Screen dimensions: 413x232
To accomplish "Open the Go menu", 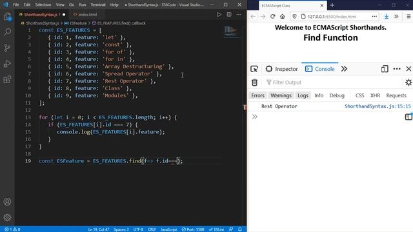I will pos(72,5).
